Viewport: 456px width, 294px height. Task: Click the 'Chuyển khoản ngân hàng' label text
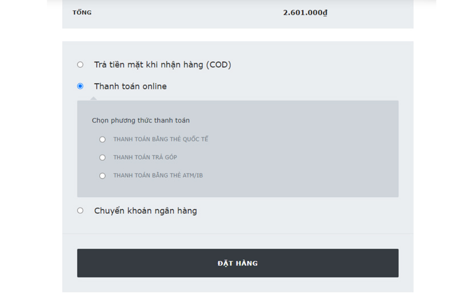click(x=145, y=210)
